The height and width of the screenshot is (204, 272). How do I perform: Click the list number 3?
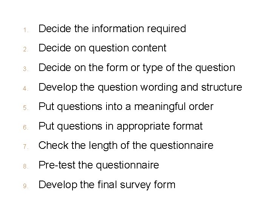26,69
